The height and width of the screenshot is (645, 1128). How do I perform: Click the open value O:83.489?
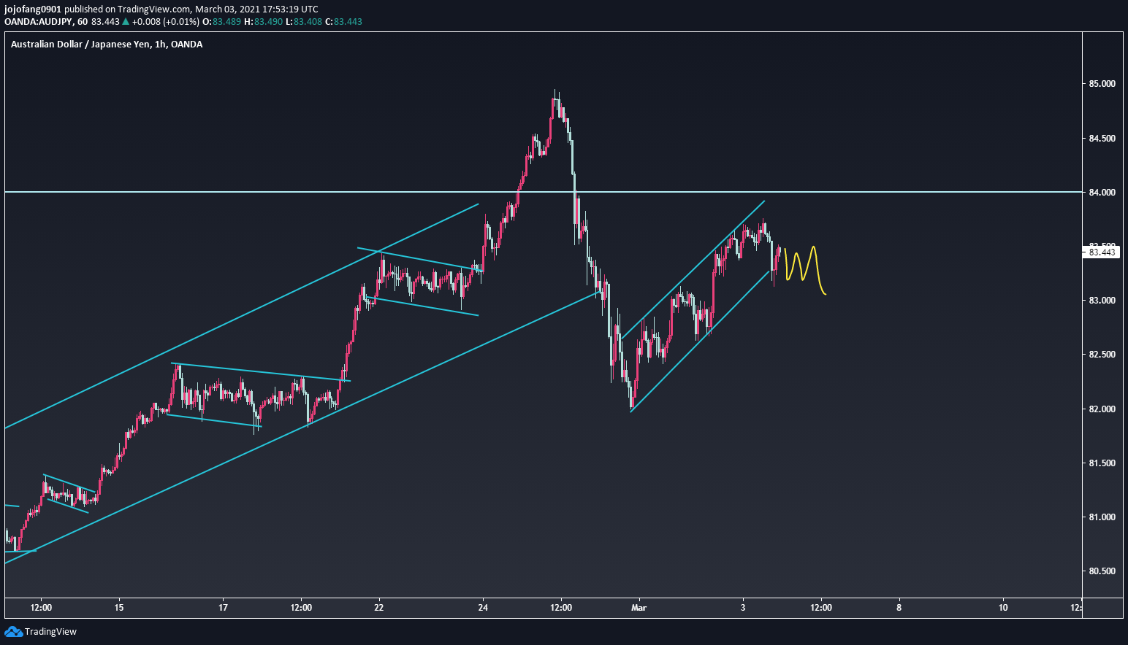(222, 22)
